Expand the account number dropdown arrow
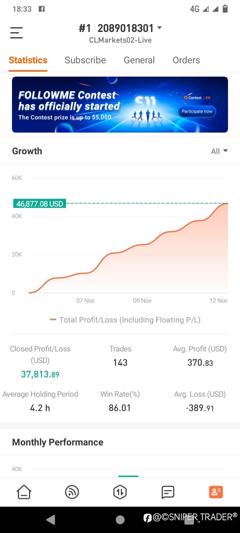 tap(159, 28)
